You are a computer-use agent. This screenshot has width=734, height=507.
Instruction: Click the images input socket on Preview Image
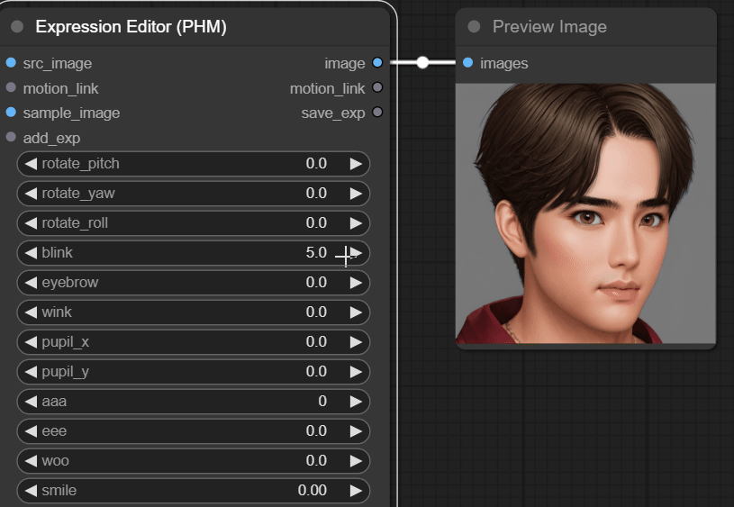click(467, 63)
